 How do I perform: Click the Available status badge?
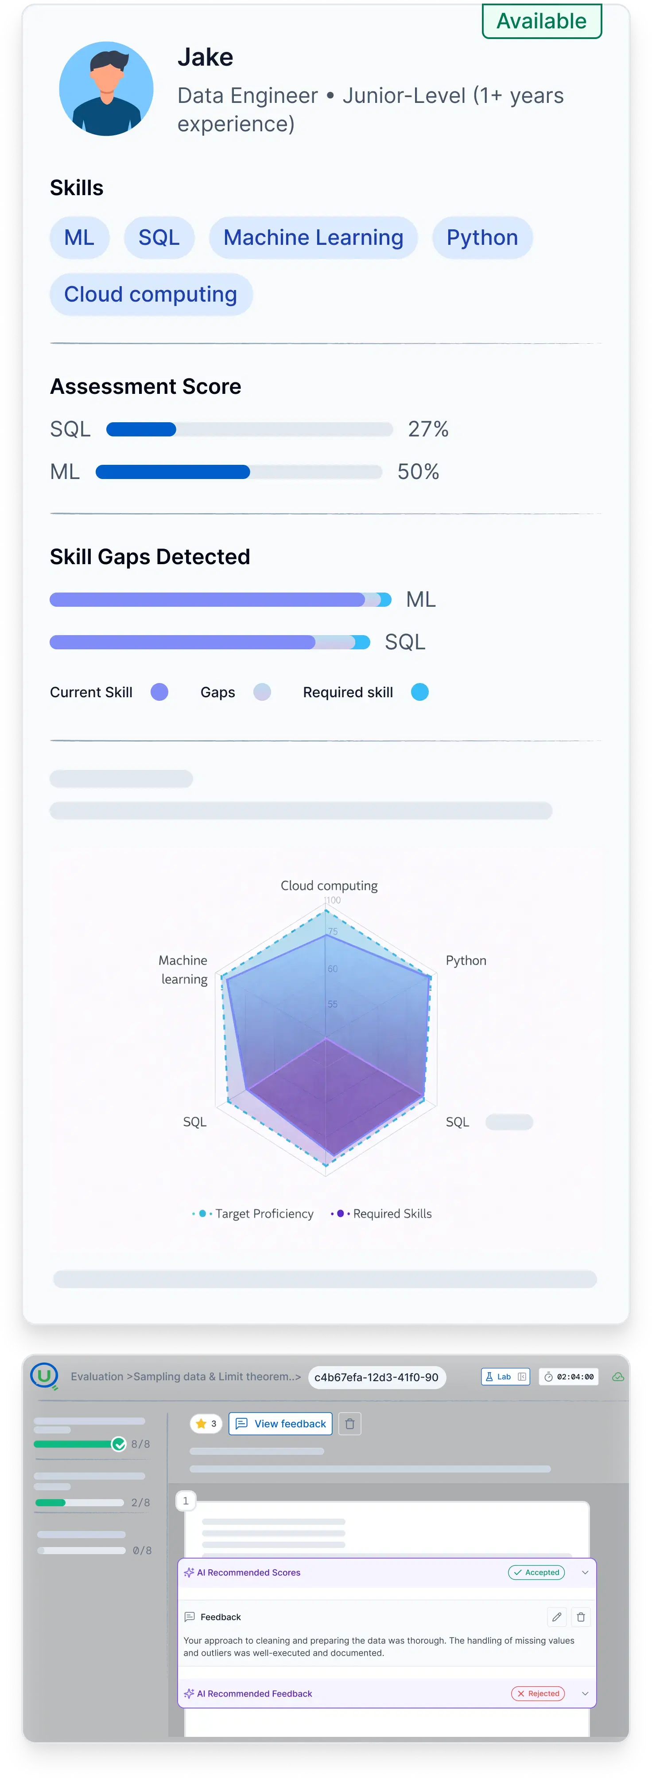(541, 21)
